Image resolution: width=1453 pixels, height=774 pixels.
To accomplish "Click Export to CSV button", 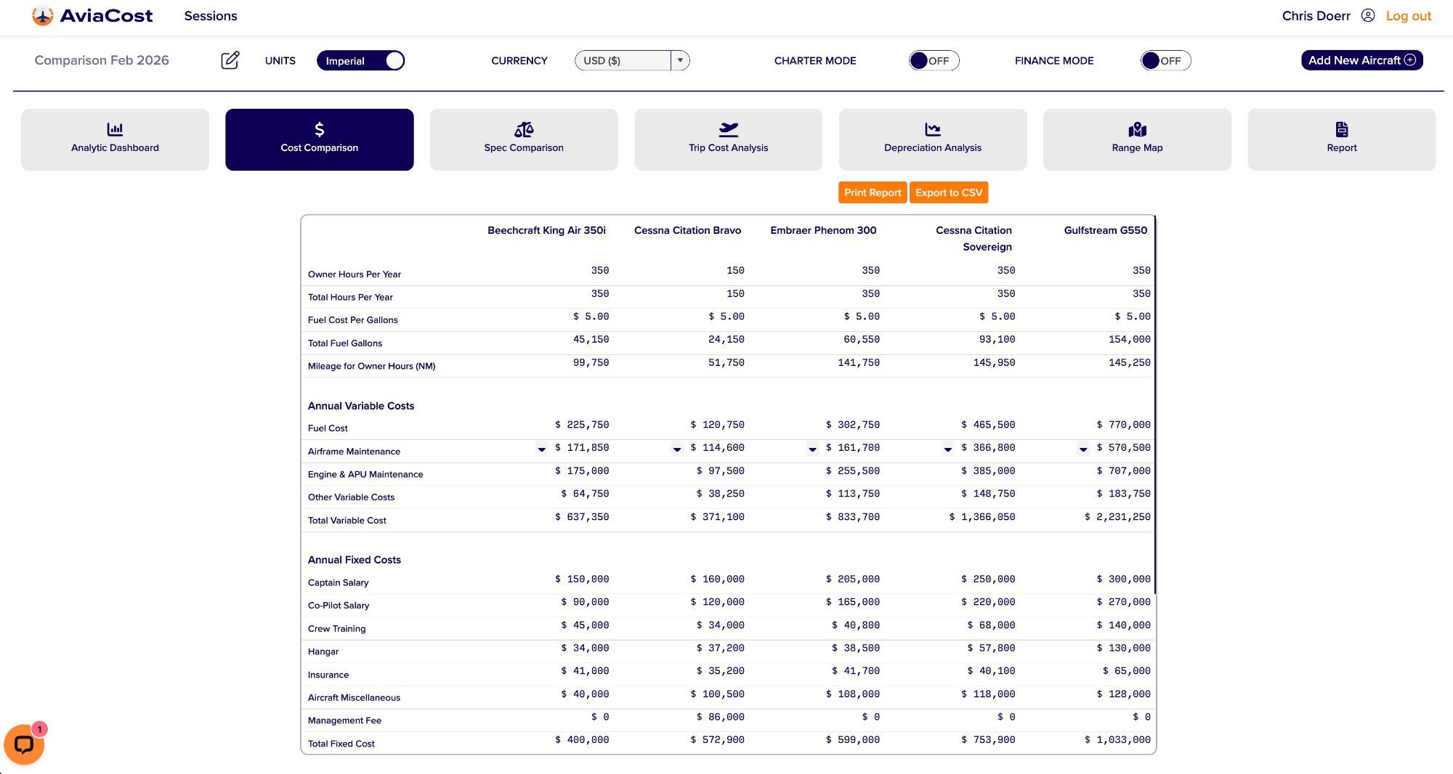I will pos(948,192).
